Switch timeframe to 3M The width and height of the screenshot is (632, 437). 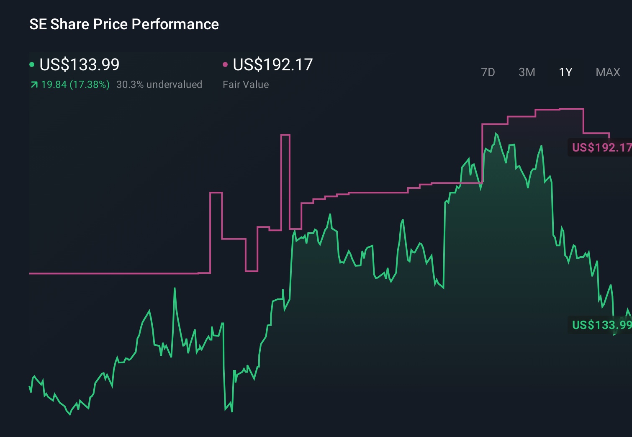tap(527, 72)
